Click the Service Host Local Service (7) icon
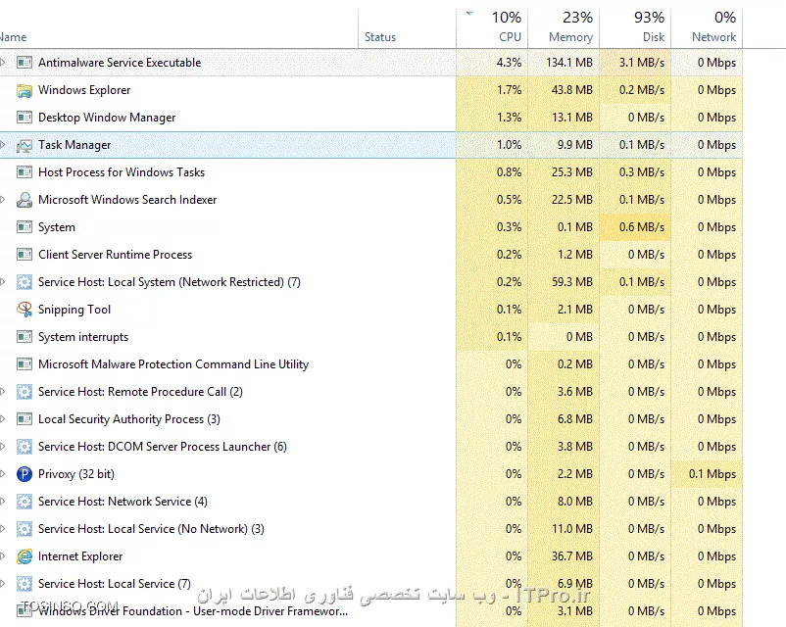This screenshot has height=627, width=786. [25, 584]
